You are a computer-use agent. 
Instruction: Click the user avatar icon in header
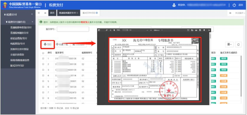click(174, 5)
